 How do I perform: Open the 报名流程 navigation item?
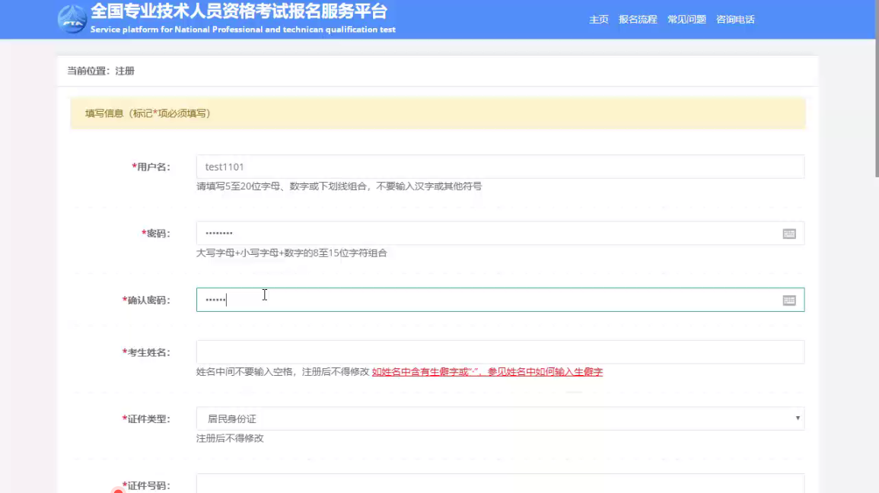click(x=637, y=20)
